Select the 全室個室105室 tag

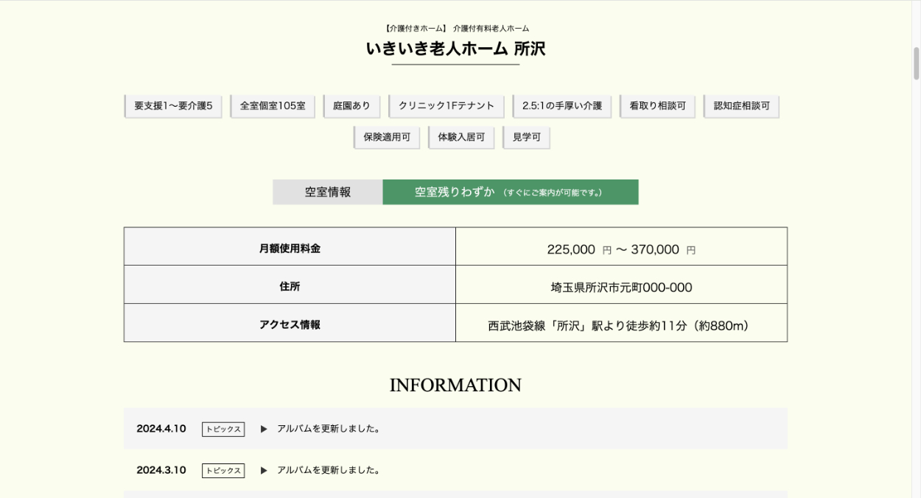pos(273,106)
